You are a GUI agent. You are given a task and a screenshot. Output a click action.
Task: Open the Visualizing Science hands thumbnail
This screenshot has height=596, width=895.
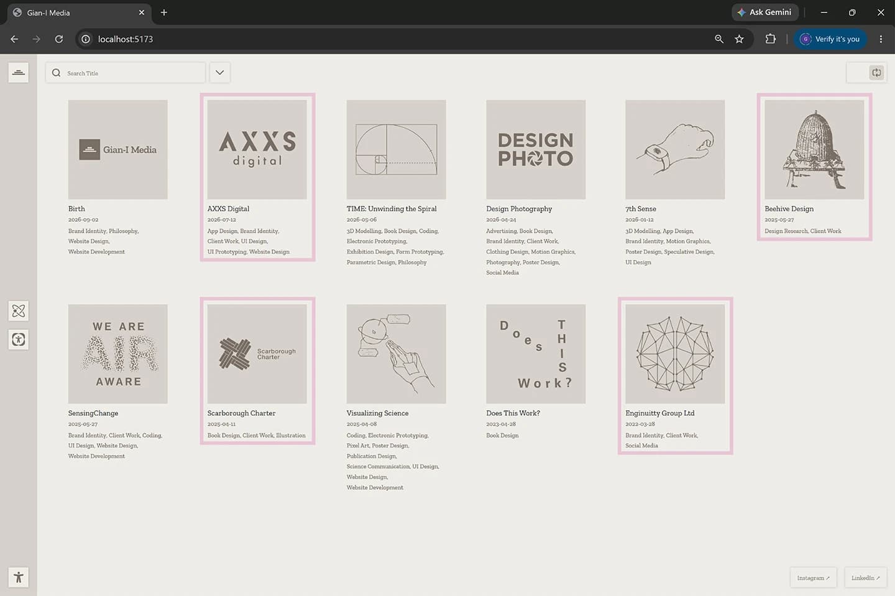pos(397,354)
